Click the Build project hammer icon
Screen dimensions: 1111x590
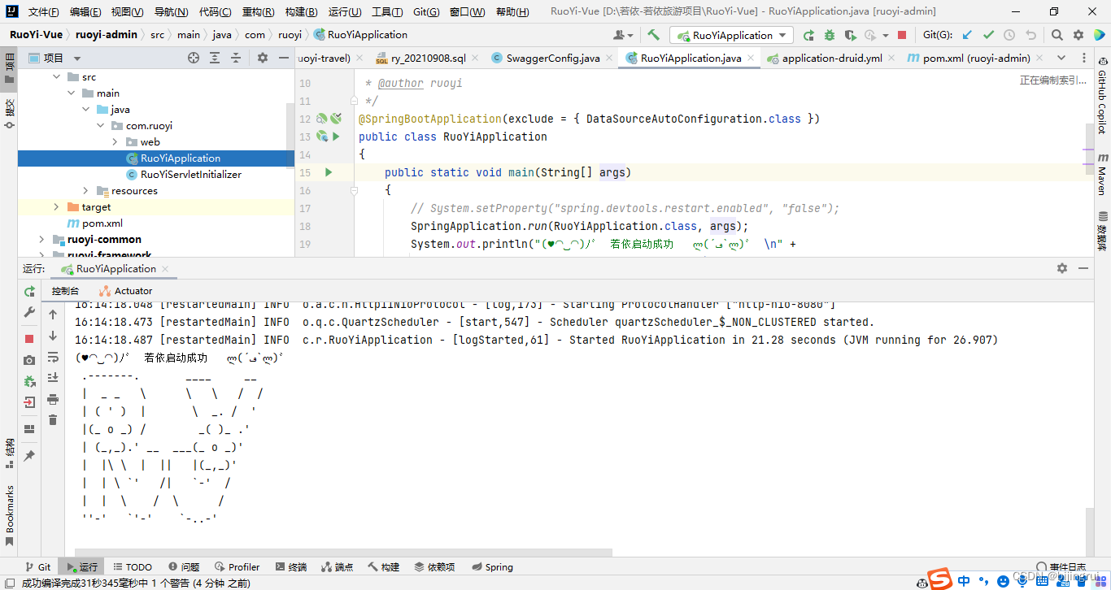(654, 35)
